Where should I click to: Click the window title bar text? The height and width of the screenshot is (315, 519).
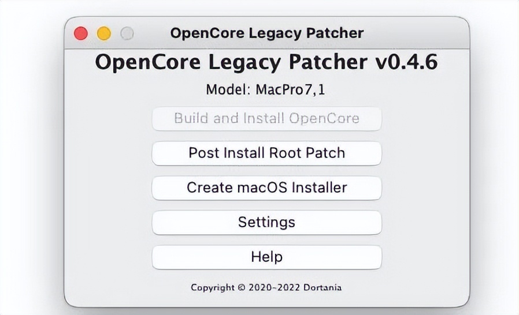[x=266, y=33]
